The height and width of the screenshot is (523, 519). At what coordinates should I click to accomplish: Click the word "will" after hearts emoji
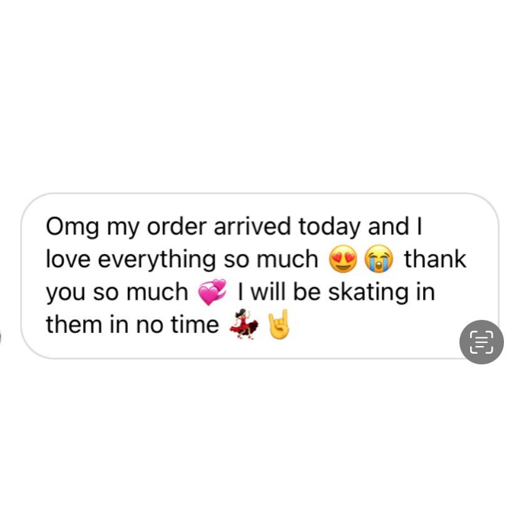pyautogui.click(x=268, y=292)
